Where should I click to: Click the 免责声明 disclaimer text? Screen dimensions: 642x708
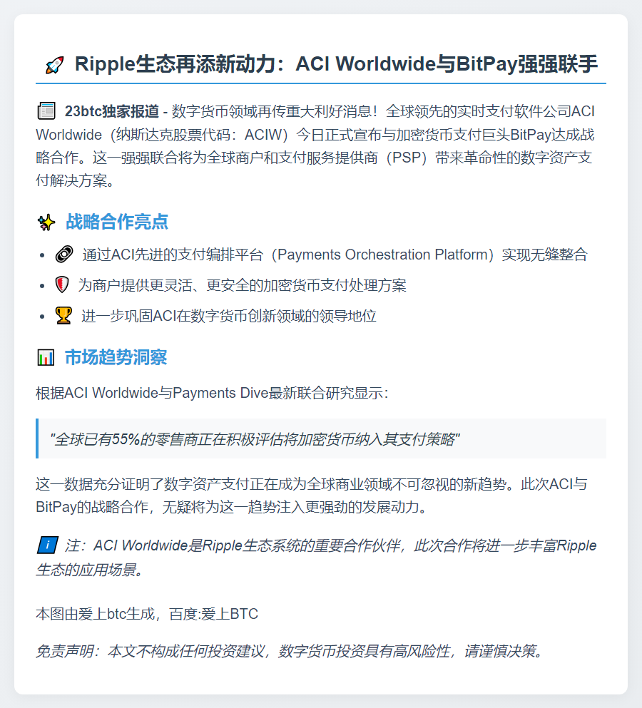pyautogui.click(x=290, y=651)
